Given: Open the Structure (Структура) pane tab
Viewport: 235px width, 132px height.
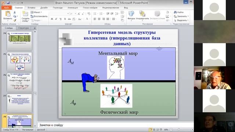Looking at the screenshot, I should (x=23, y=28).
